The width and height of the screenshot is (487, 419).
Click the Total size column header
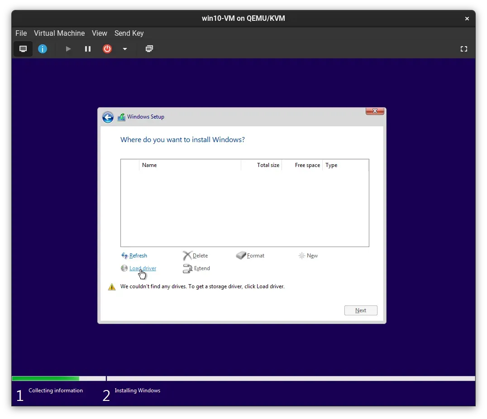pyautogui.click(x=261, y=165)
